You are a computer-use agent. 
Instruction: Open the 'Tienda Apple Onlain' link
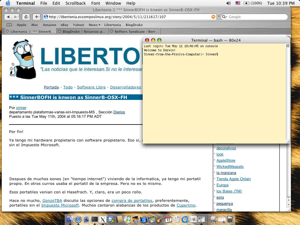point(233,179)
